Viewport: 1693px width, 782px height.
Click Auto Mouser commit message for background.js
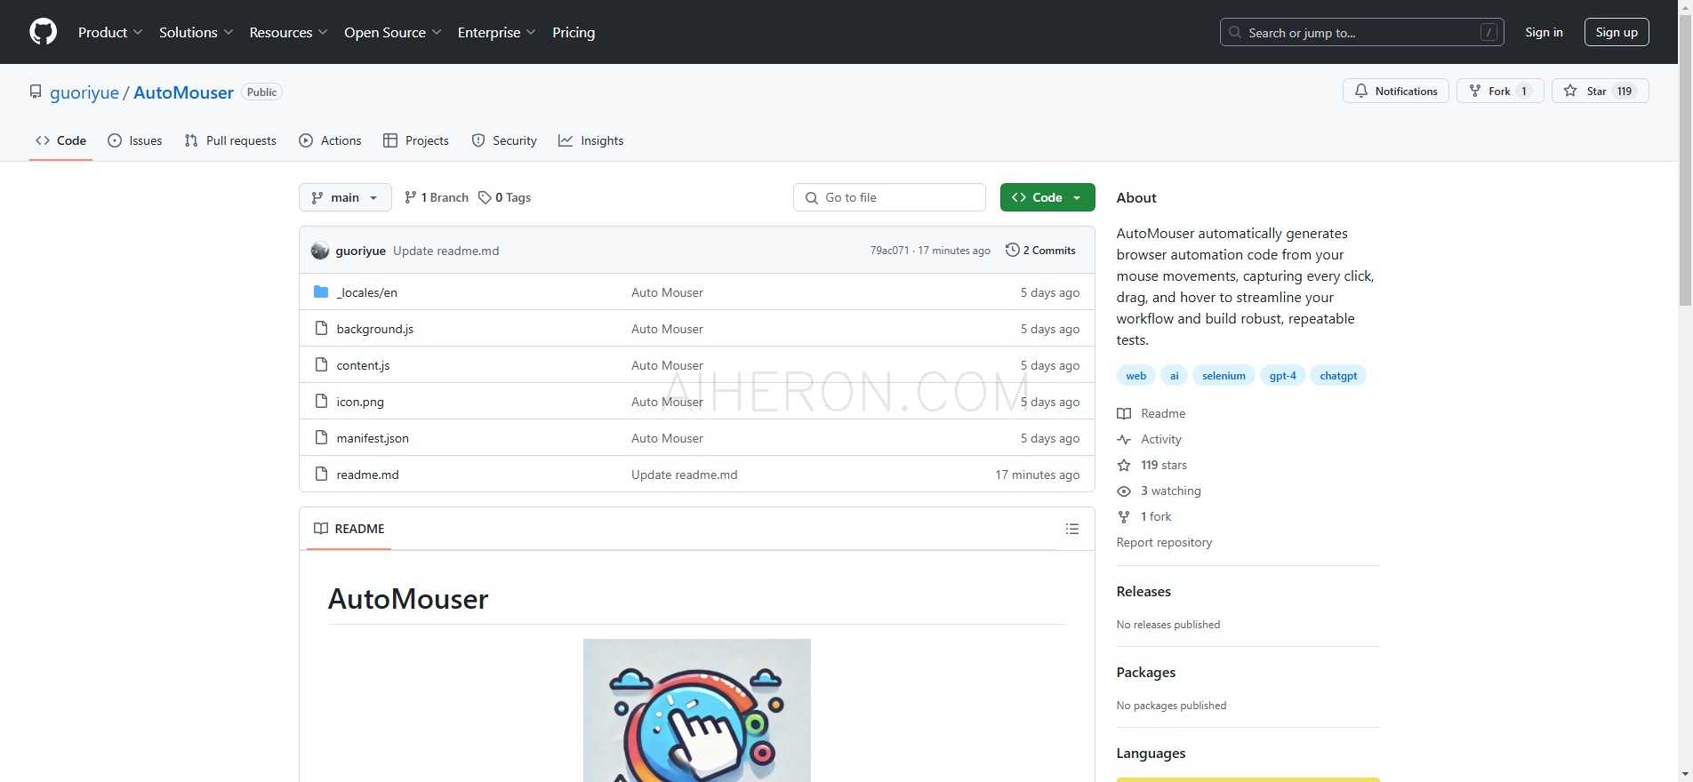(667, 329)
